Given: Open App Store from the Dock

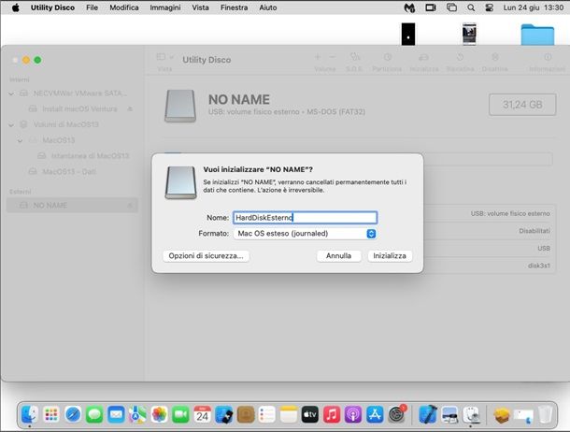Looking at the screenshot, I should 375,414.
